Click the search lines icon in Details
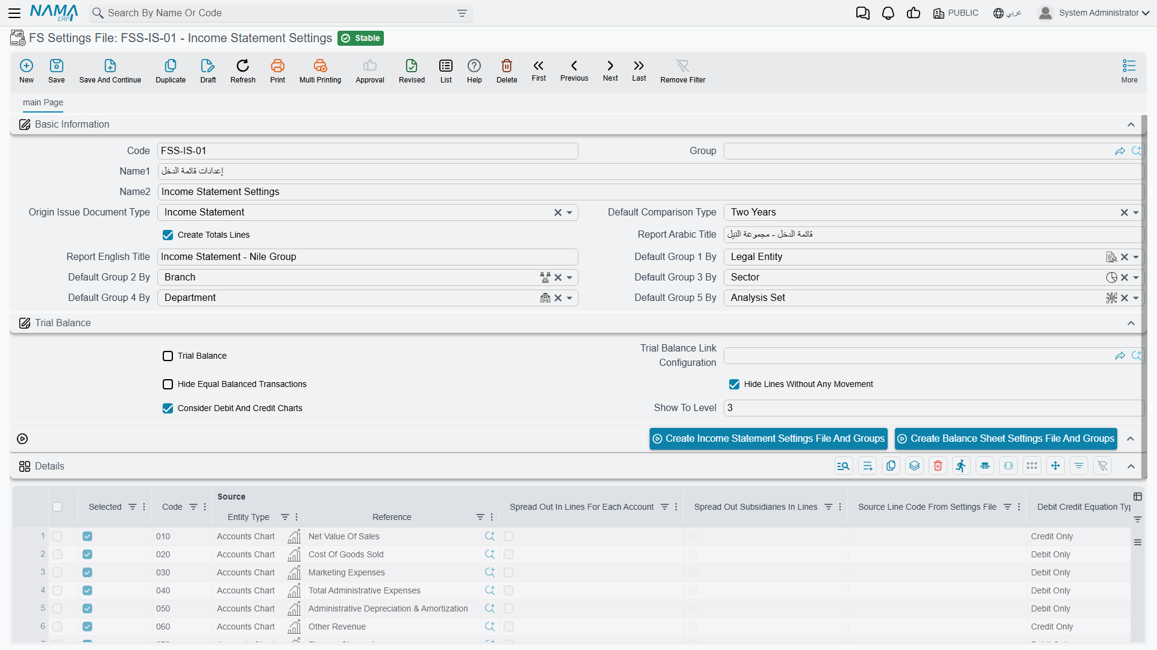This screenshot has width=1157, height=650. [844, 466]
